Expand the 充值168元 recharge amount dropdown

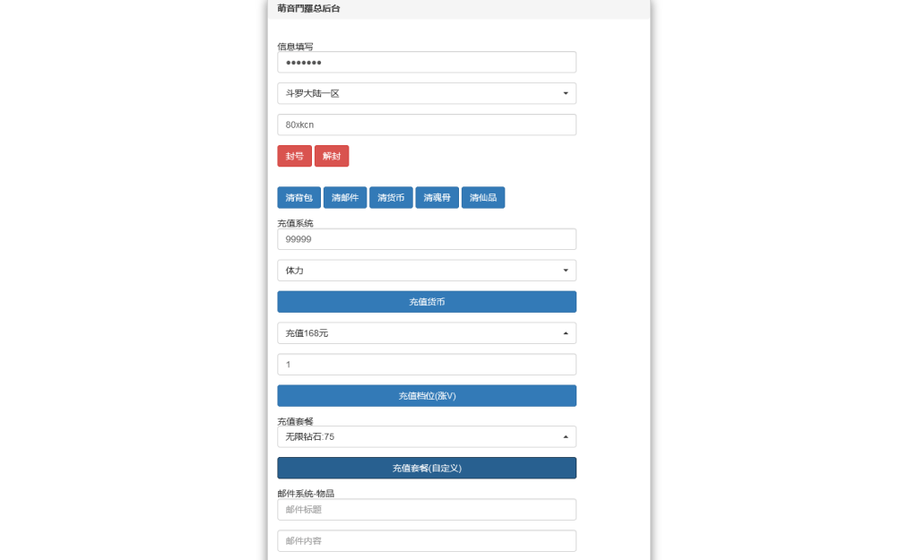(x=426, y=332)
